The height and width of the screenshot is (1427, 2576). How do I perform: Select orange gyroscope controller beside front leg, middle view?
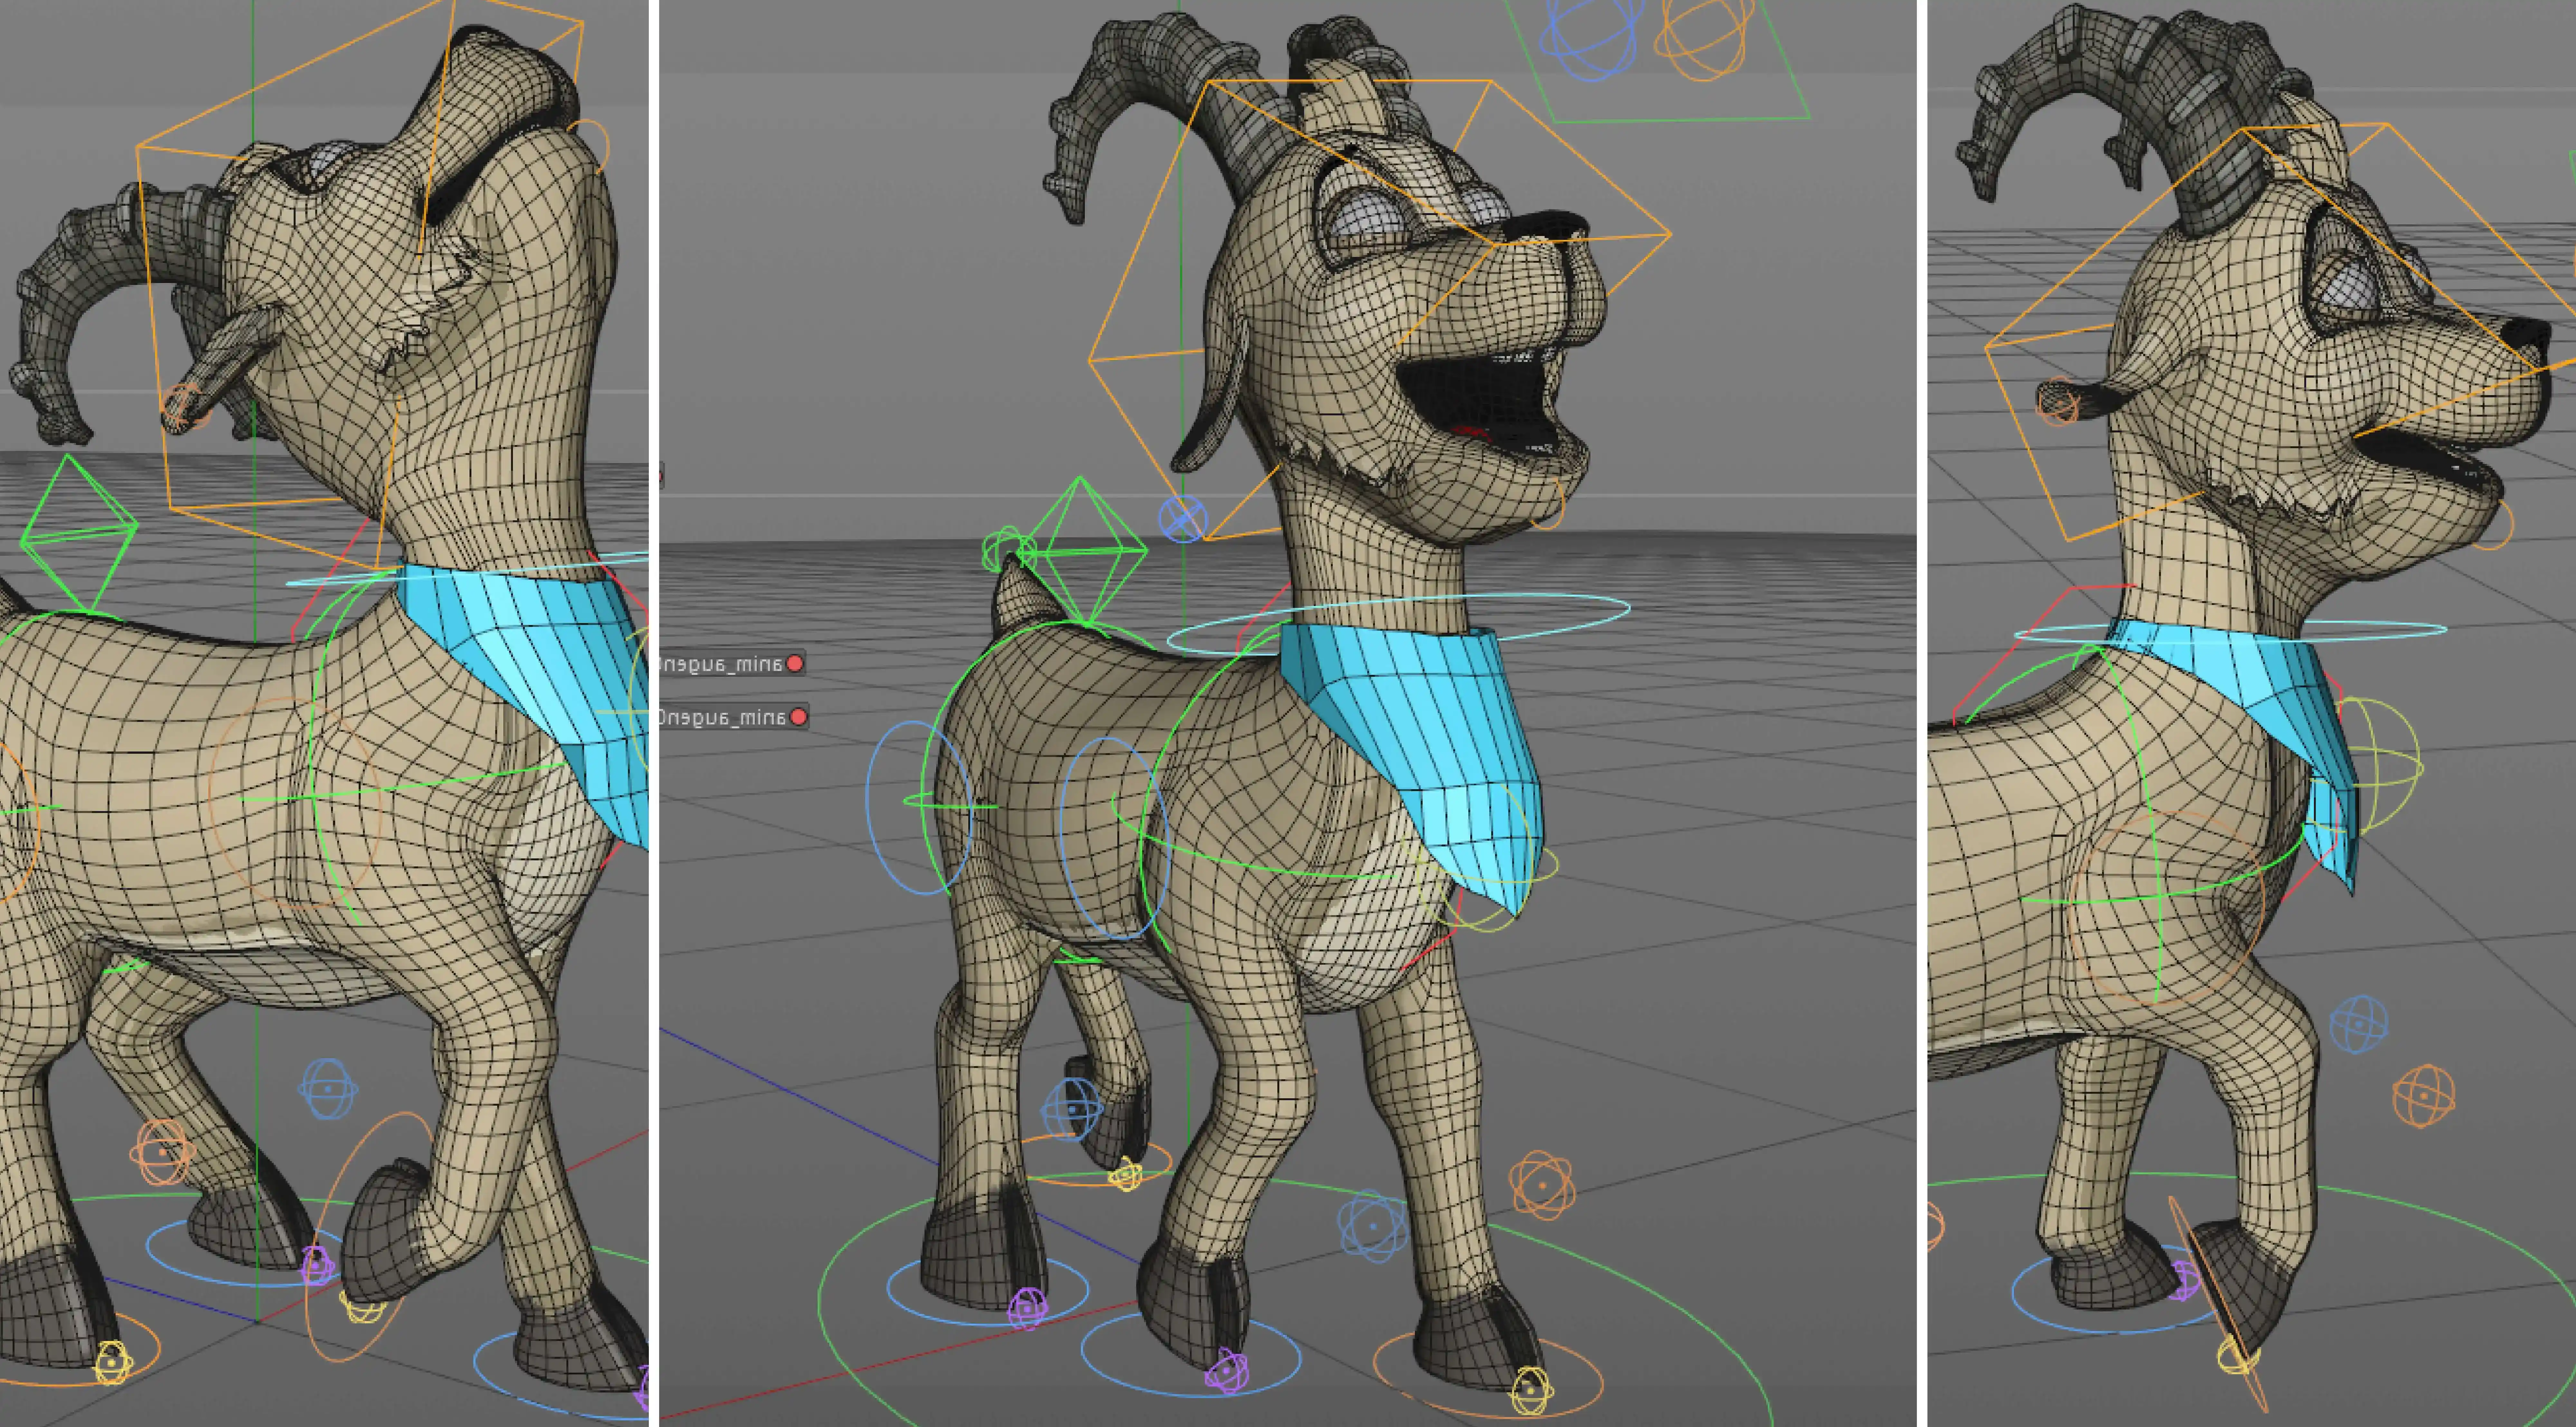coord(1542,1186)
